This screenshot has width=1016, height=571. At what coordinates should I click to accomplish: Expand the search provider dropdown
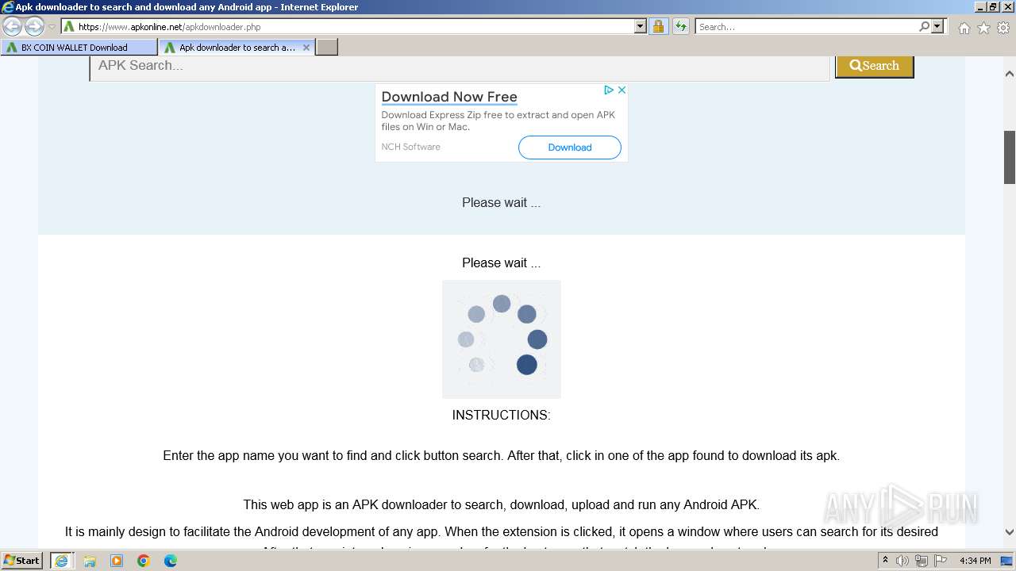pyautogui.click(x=937, y=27)
